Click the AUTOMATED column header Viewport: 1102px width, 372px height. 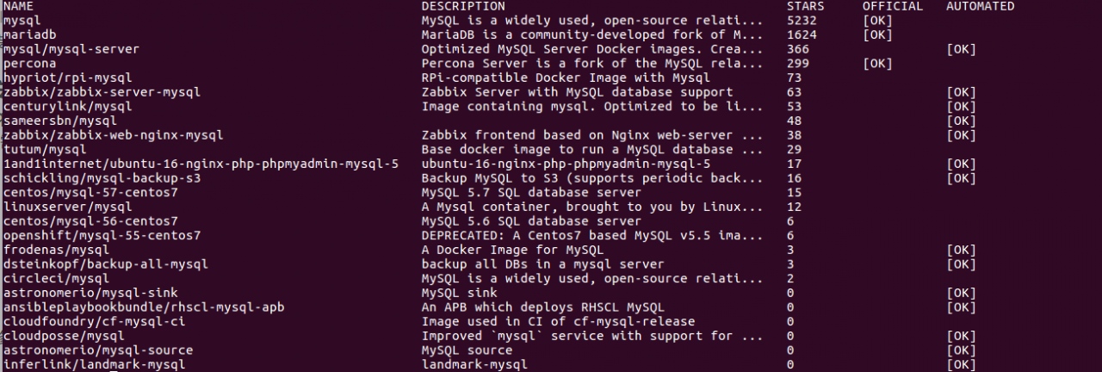(x=981, y=6)
